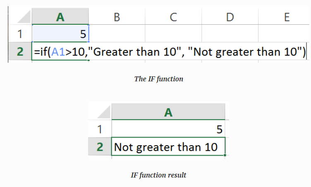Select empty cell E1

tap(286, 34)
